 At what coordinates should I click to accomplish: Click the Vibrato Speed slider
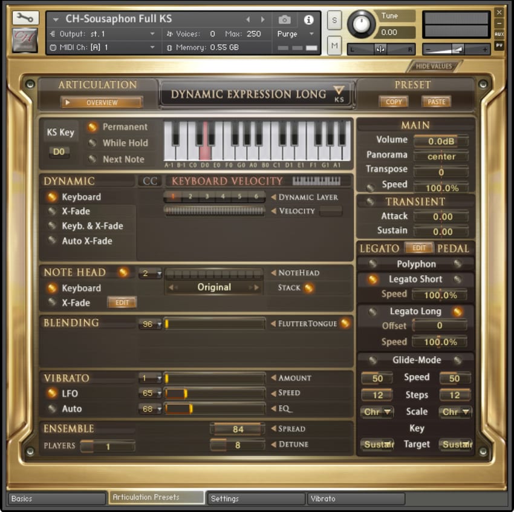[x=215, y=393]
